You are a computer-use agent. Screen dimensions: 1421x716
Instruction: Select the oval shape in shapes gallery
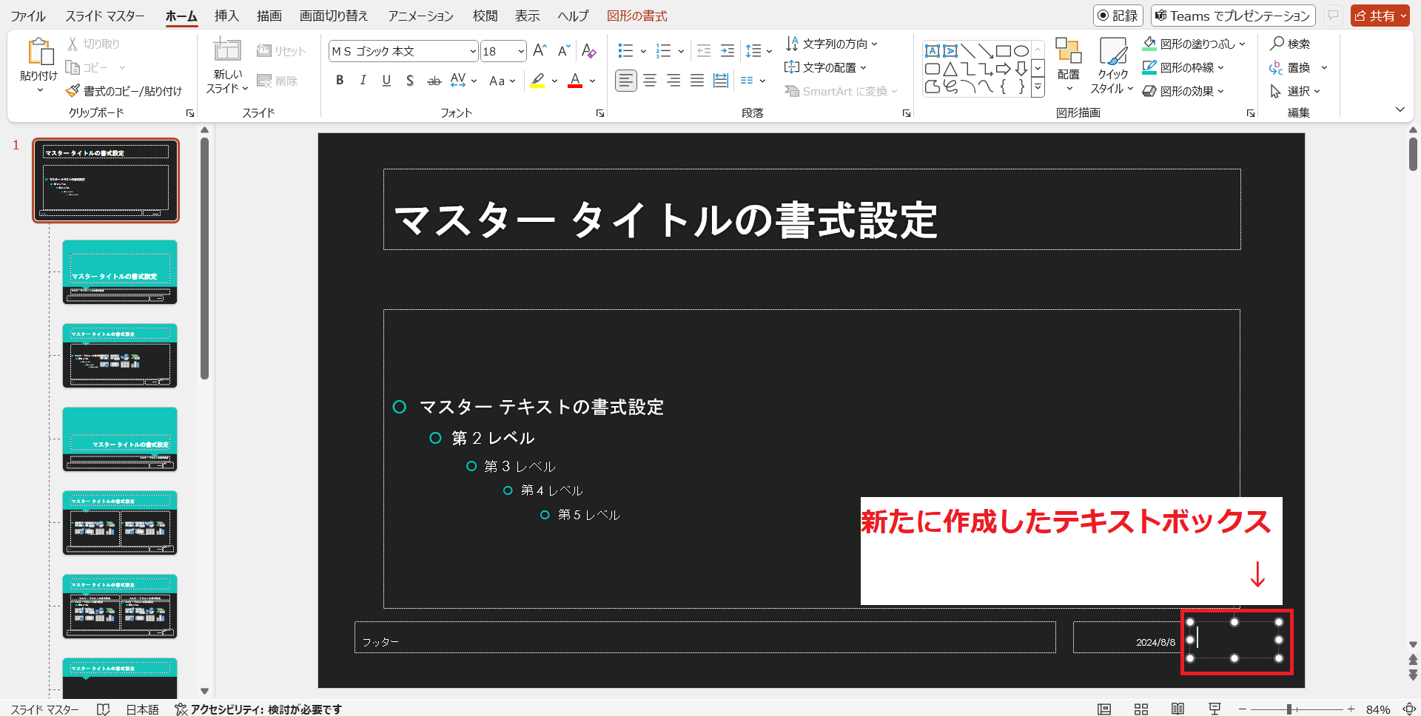pyautogui.click(x=1021, y=51)
